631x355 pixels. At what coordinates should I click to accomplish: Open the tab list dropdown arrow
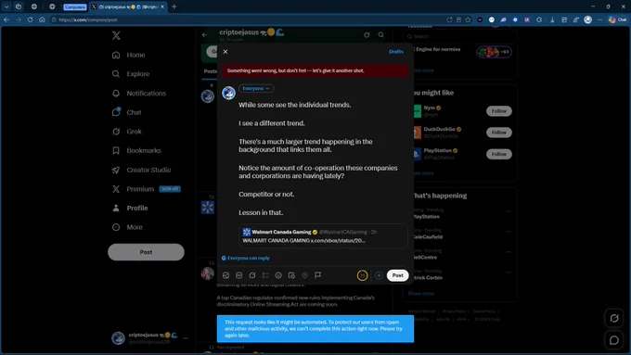[x=6, y=6]
